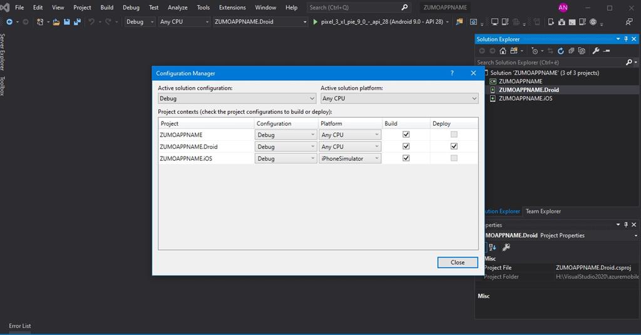Uncheck Build for the ZUMOAPPNAME project
This screenshot has width=641, height=335.
406,134
